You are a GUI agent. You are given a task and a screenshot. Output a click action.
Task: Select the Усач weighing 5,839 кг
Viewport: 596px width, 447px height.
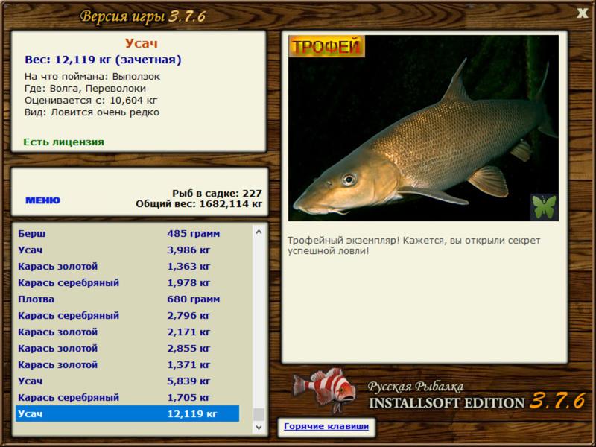click(127, 381)
